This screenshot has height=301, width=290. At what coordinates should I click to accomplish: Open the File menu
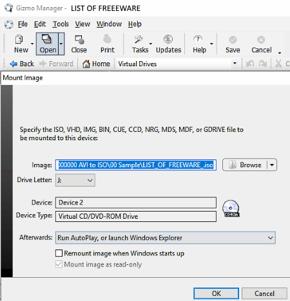[23, 24]
